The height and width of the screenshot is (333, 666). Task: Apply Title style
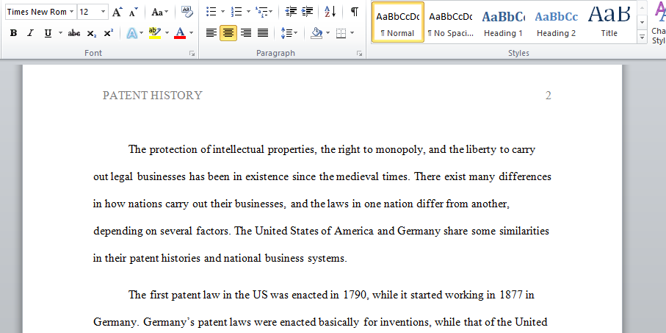point(609,22)
